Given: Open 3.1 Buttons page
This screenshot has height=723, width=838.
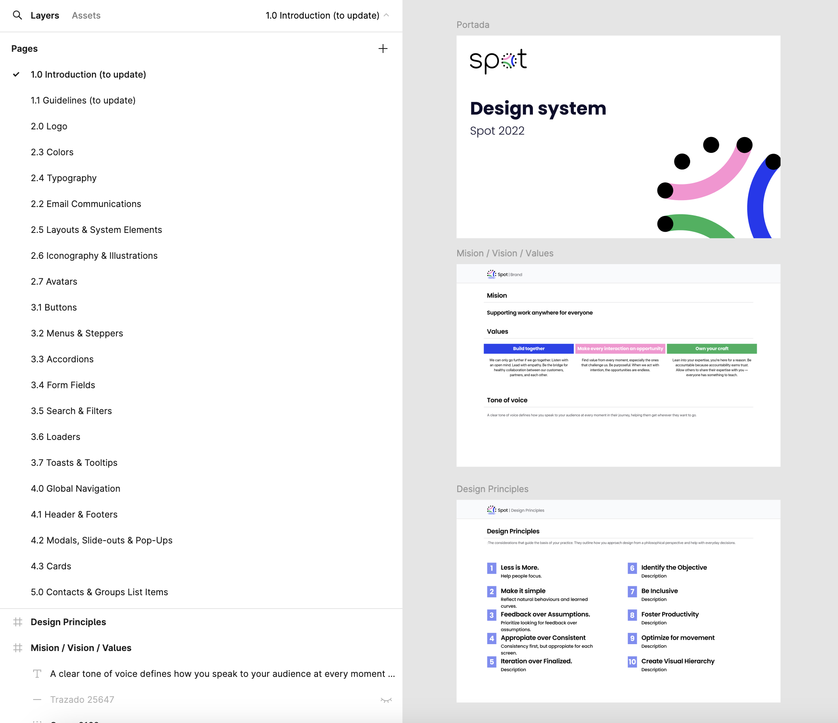Looking at the screenshot, I should pyautogui.click(x=54, y=308).
